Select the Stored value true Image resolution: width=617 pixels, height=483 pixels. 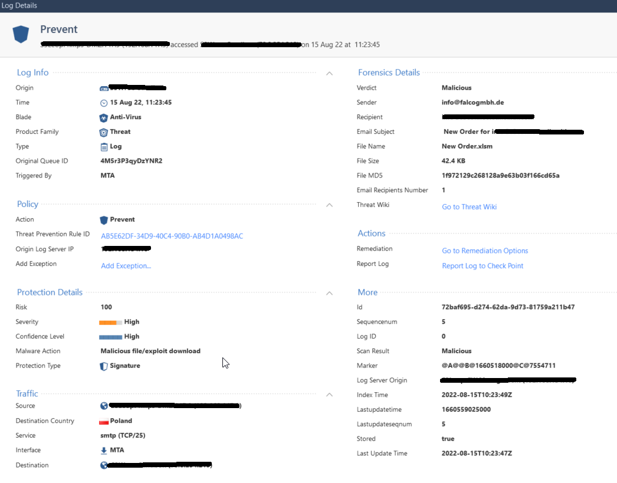tap(448, 439)
